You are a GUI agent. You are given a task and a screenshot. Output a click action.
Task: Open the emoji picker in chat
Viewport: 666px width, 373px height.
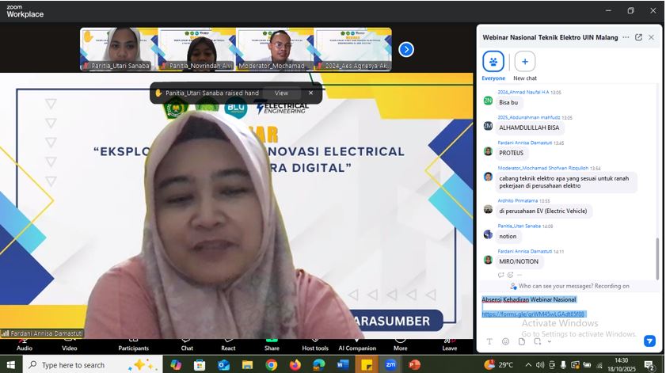(x=505, y=341)
